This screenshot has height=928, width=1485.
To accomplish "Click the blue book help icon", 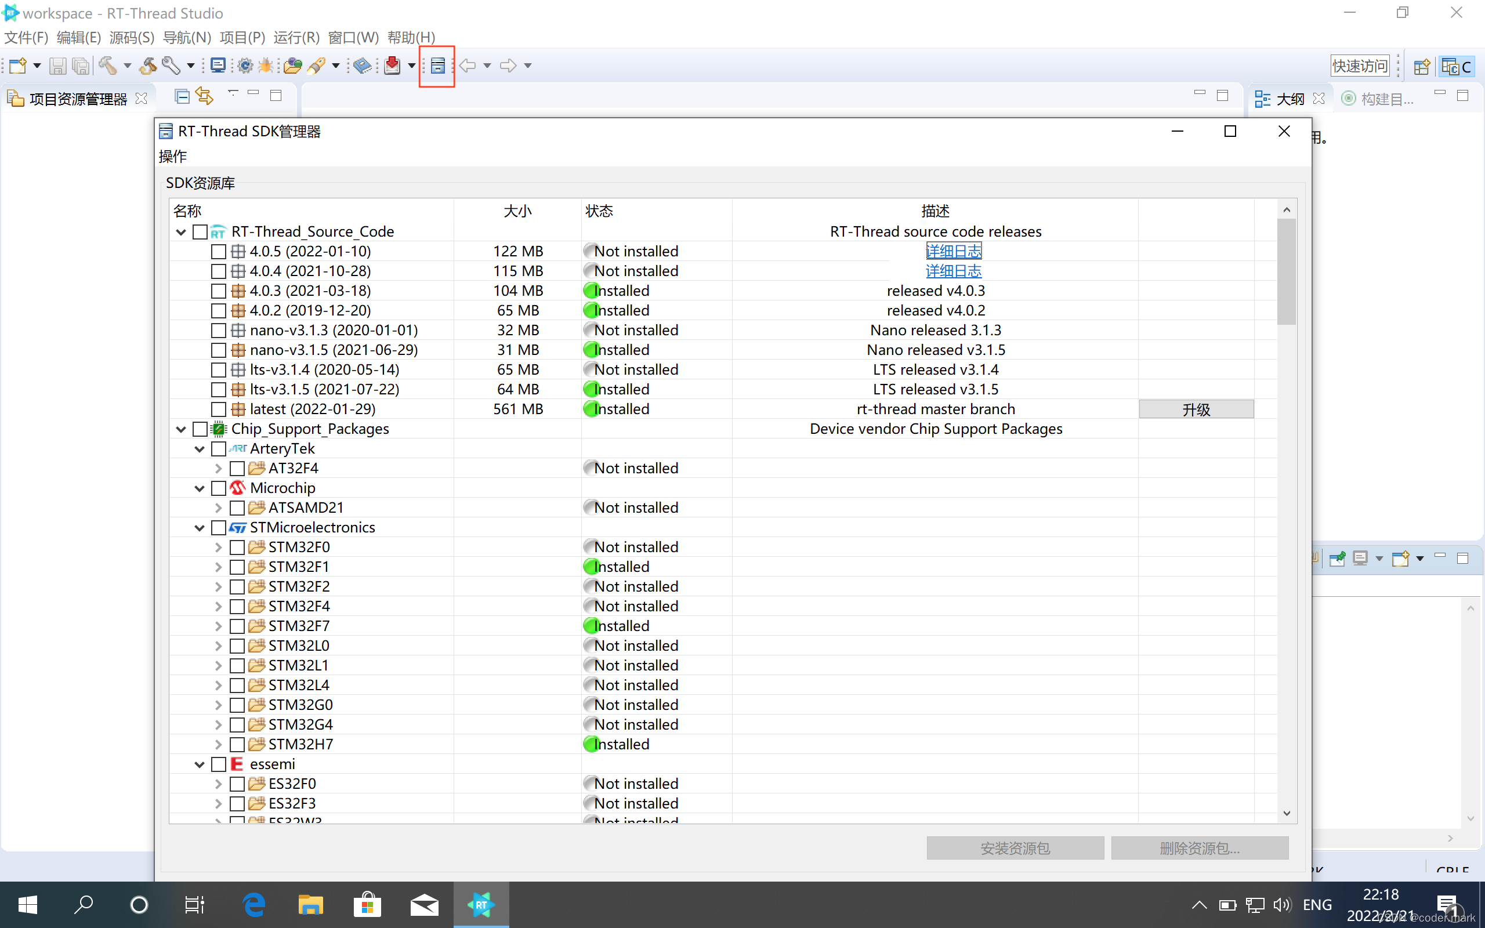I will click(x=362, y=66).
